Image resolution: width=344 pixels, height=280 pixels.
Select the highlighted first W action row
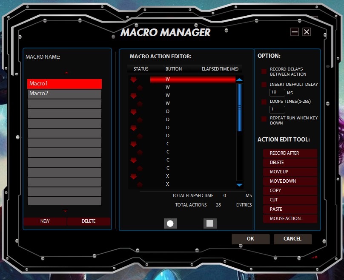[x=192, y=79]
